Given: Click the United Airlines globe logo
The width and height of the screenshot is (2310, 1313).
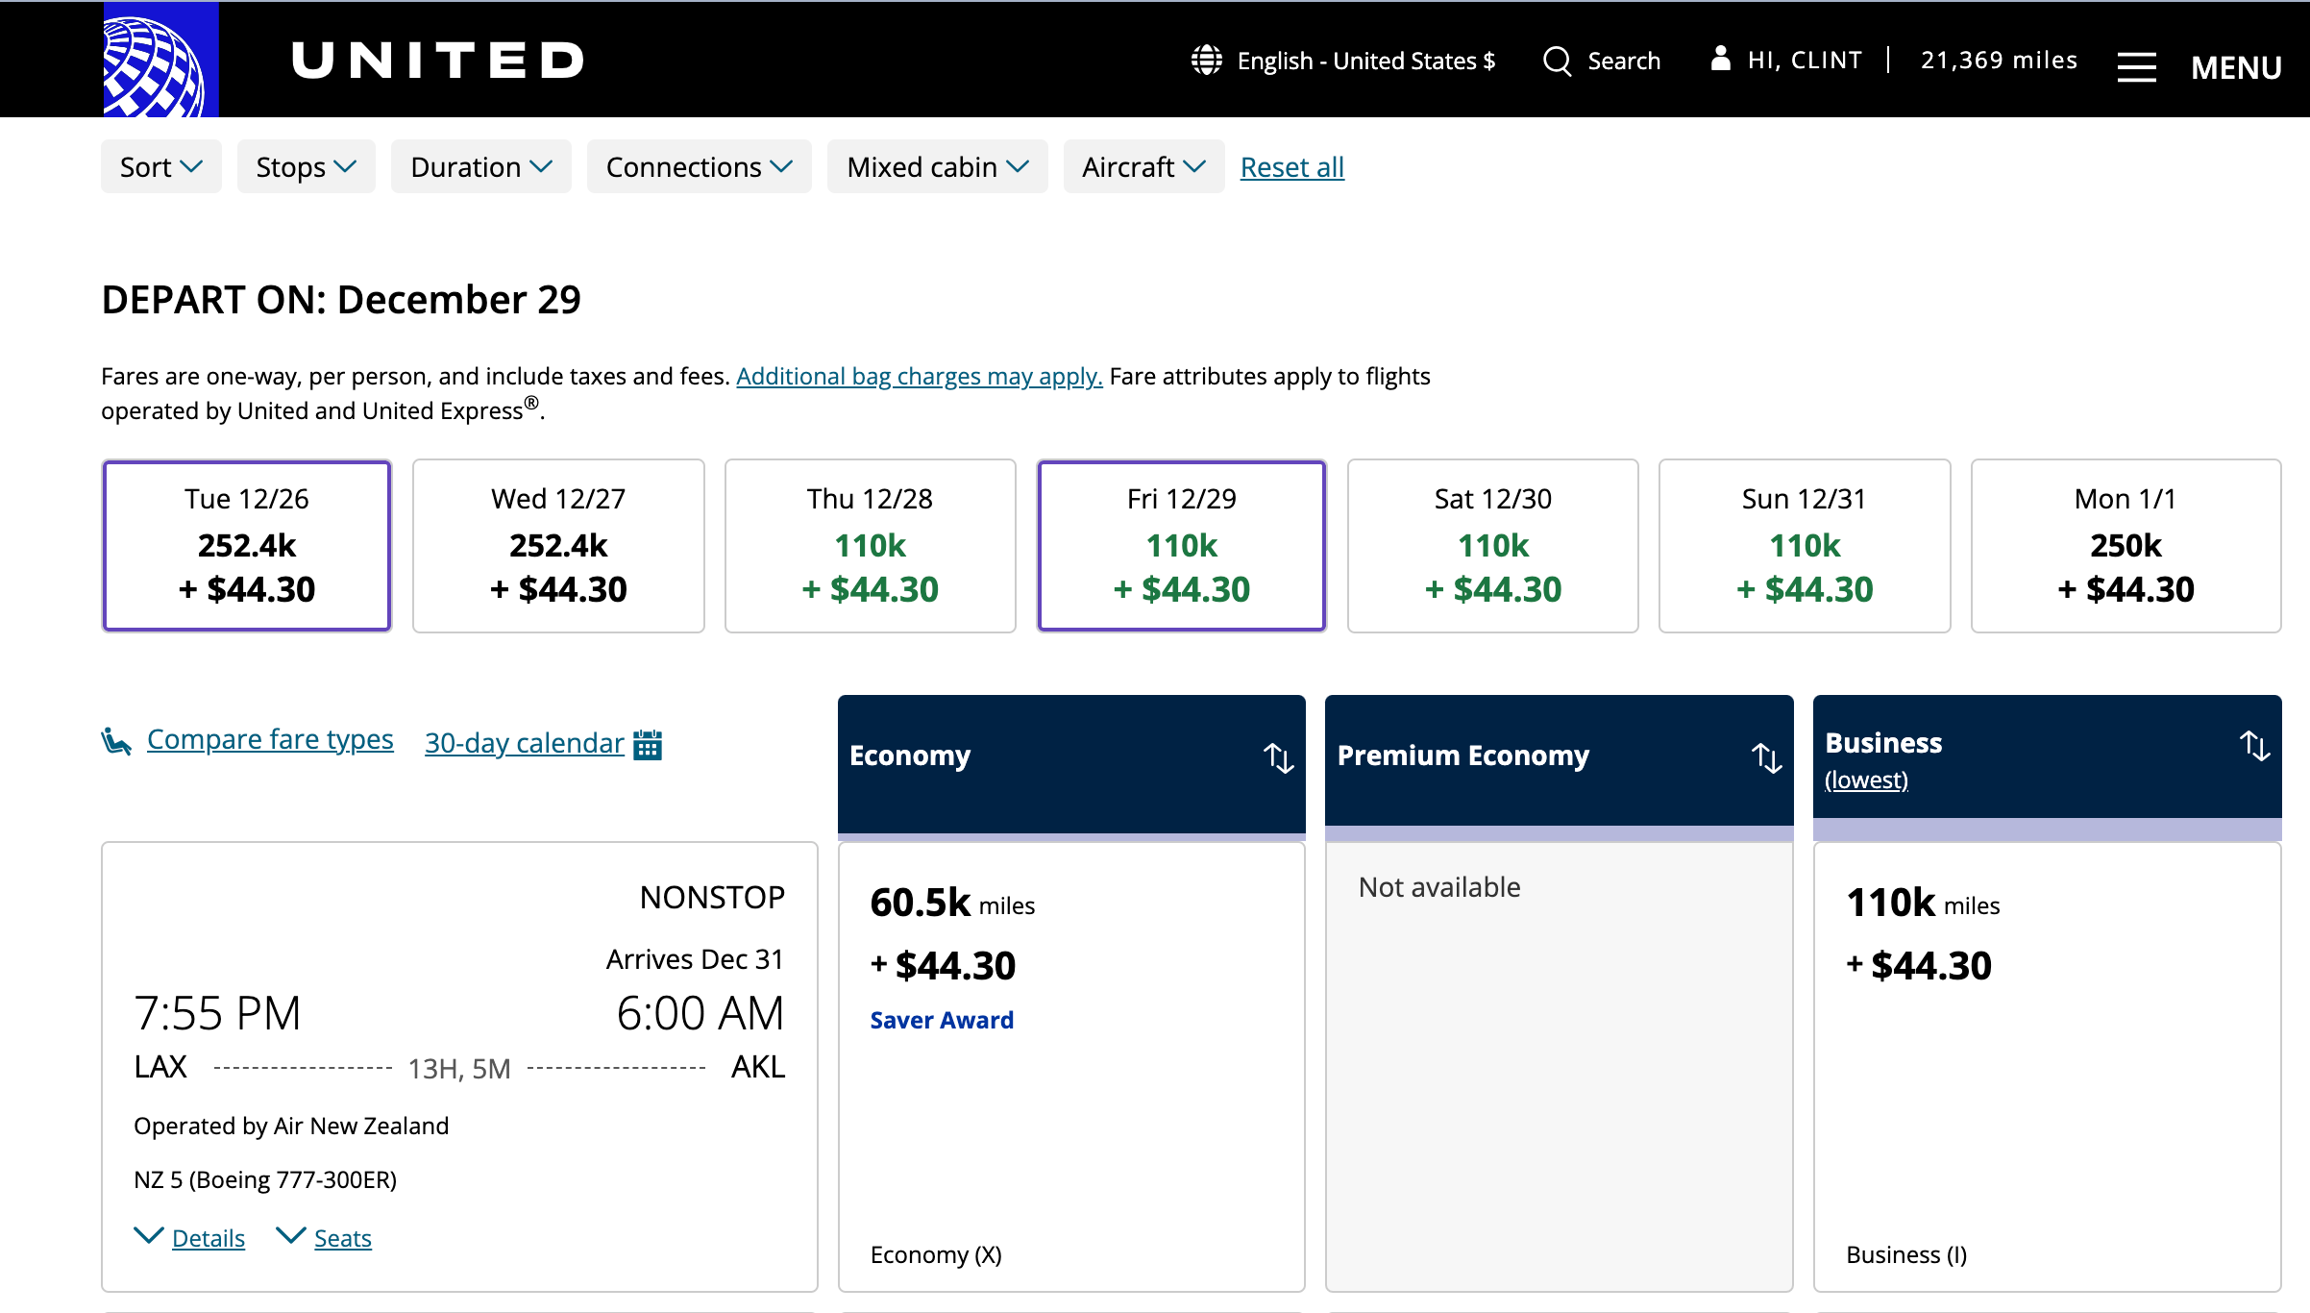Looking at the screenshot, I should pos(160,59).
